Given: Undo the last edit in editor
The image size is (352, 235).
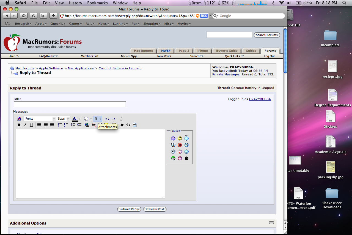Looking at the screenshot, I should click(107, 119).
